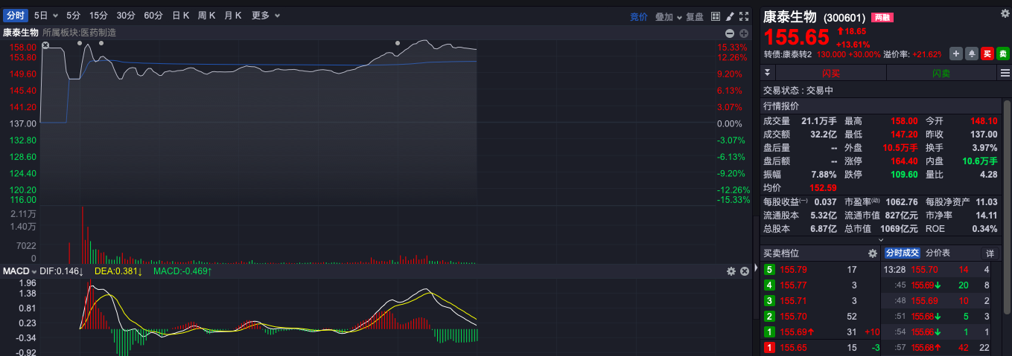This screenshot has height=356, width=1012.
Task: Click the 闪卖 flash sell button
Action: (941, 73)
